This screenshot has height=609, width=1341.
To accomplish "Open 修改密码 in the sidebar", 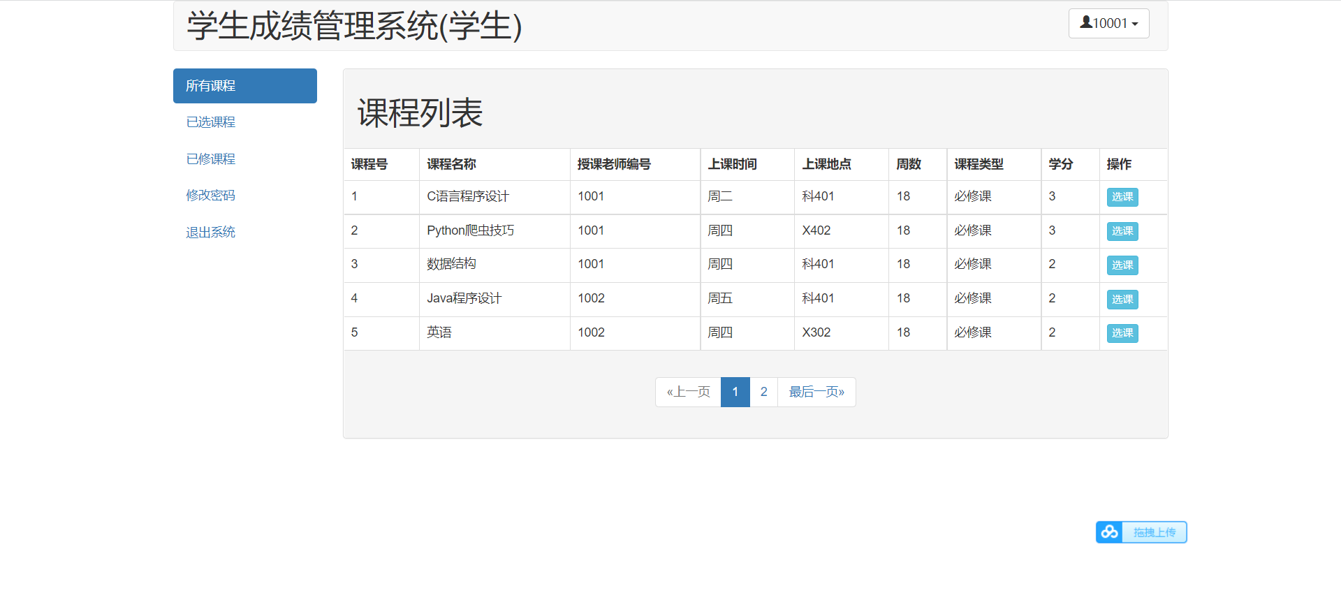I will (x=210, y=196).
